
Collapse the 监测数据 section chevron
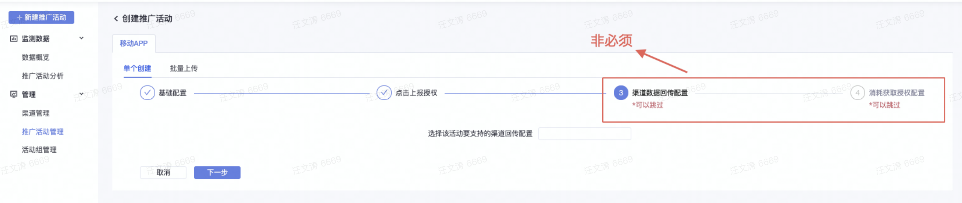click(81, 38)
